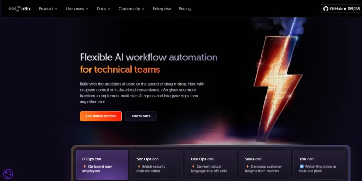The width and height of the screenshot is (362, 181).
Task: Go to the Enterprise page
Action: (162, 9)
